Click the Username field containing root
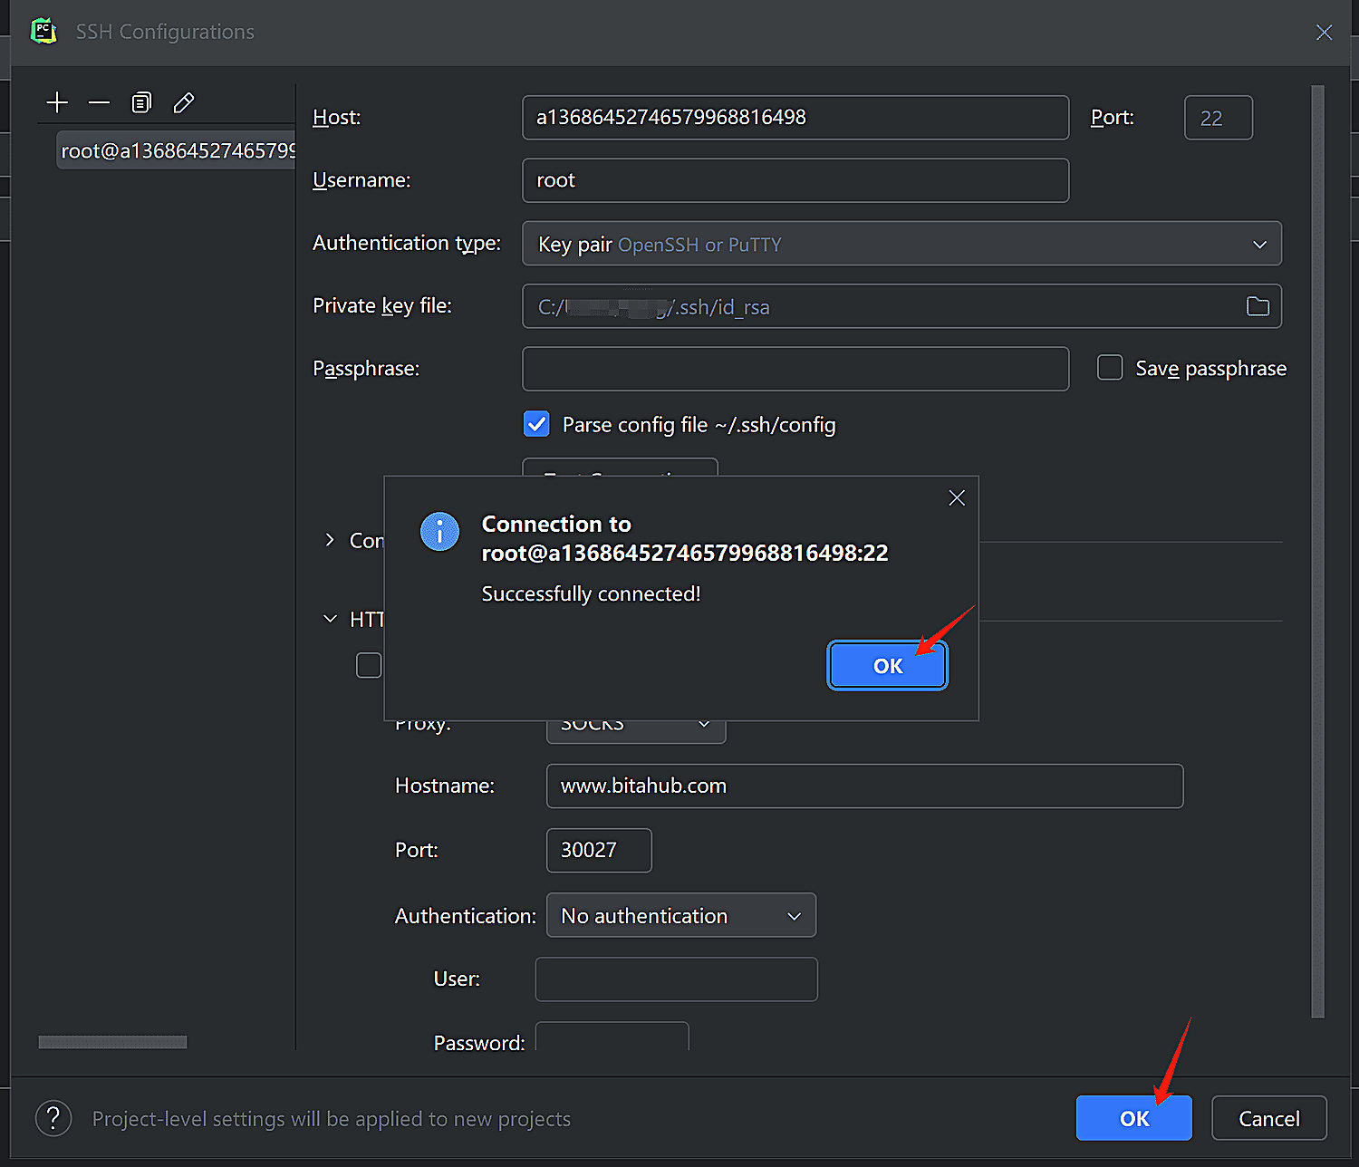Image resolution: width=1359 pixels, height=1167 pixels. pos(795,180)
